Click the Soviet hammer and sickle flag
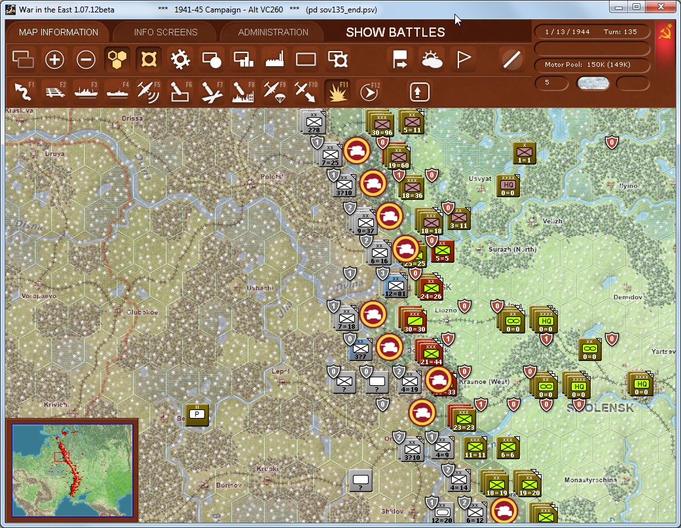Image resolution: width=681 pixels, height=528 pixels. tap(665, 33)
